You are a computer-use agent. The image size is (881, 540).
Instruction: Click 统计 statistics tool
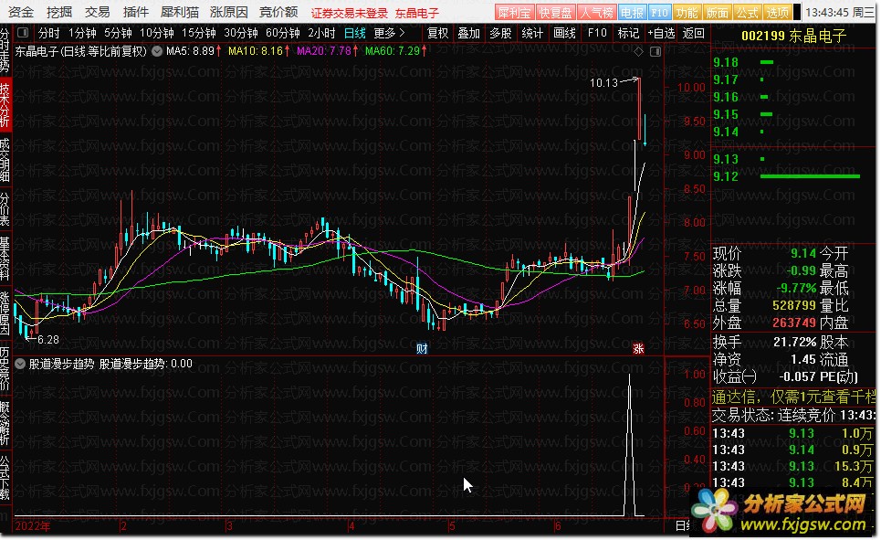point(532,33)
